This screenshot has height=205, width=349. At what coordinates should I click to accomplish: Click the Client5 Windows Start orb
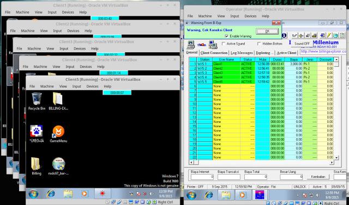click(x=33, y=194)
